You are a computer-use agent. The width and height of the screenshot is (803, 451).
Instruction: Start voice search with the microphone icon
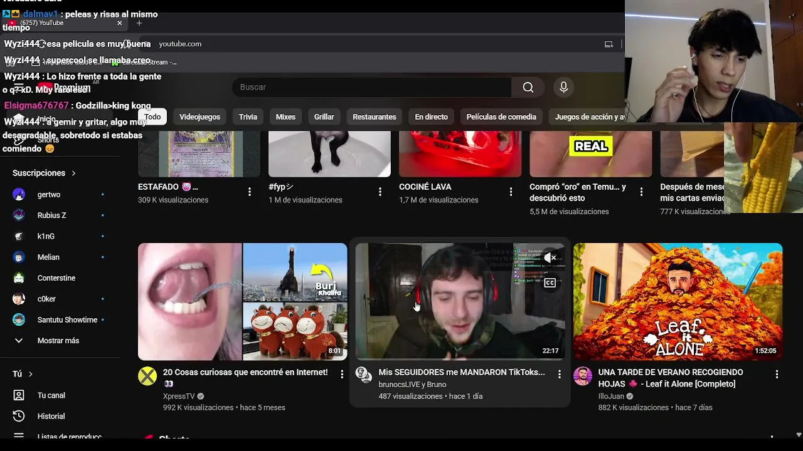click(x=563, y=87)
